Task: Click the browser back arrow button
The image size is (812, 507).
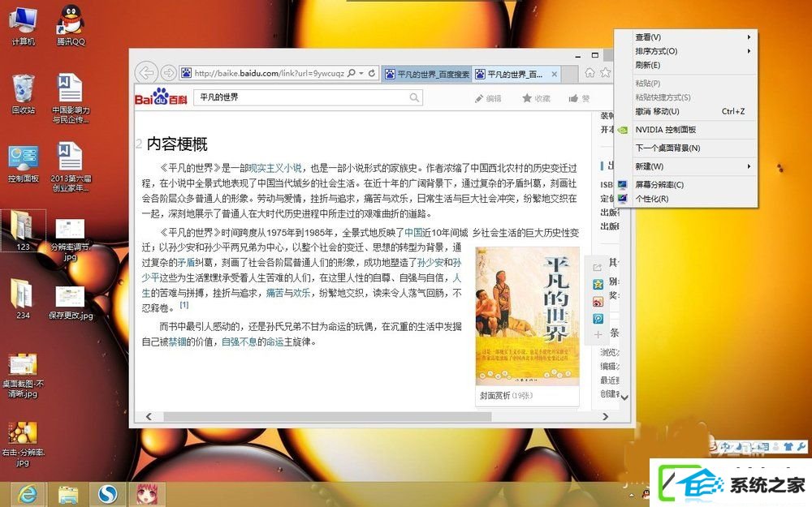Action: coord(146,73)
